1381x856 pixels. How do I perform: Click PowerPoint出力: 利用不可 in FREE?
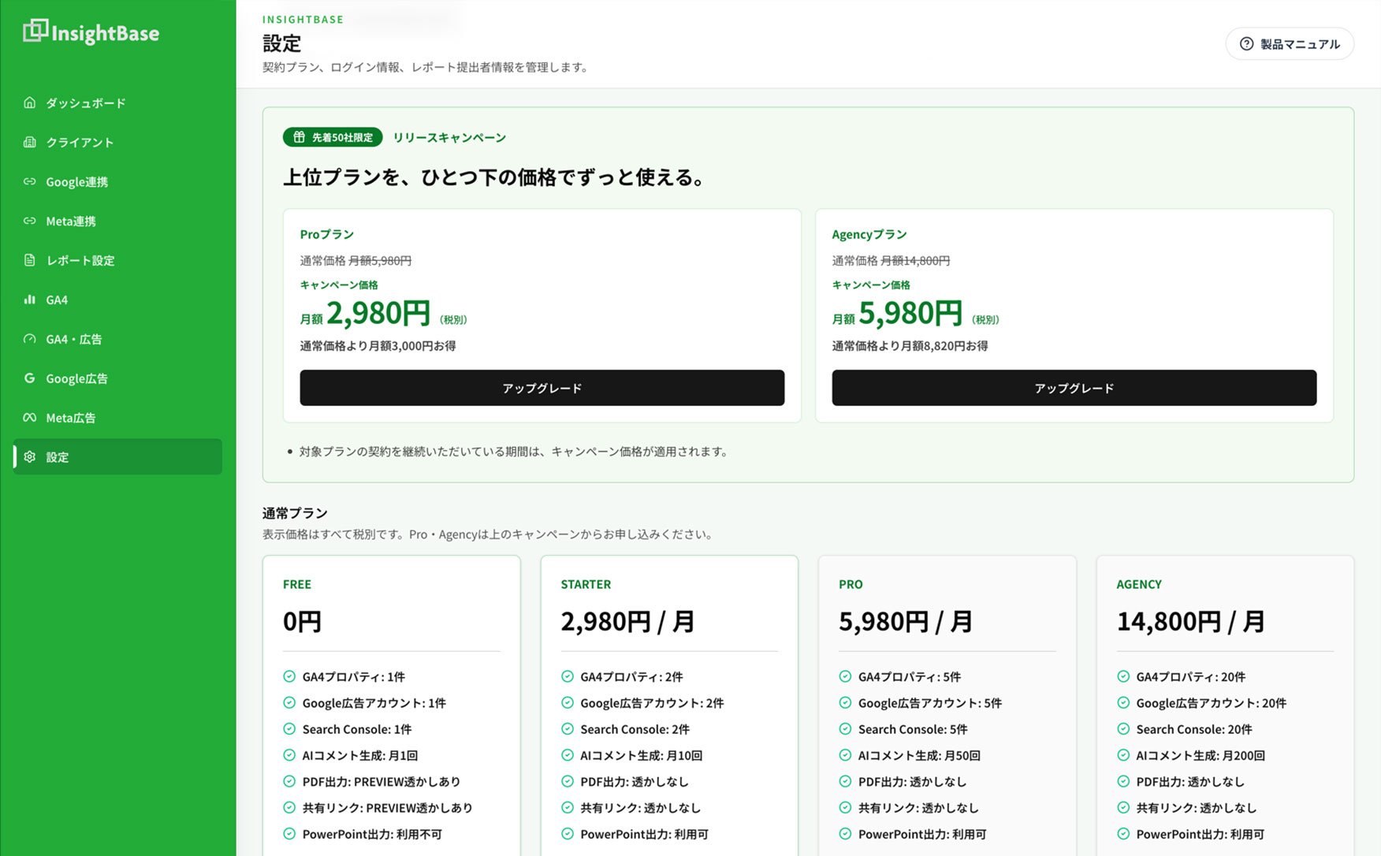[372, 834]
